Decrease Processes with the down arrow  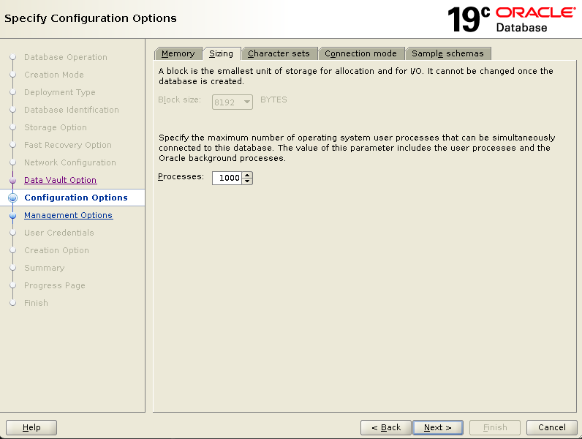[247, 181]
